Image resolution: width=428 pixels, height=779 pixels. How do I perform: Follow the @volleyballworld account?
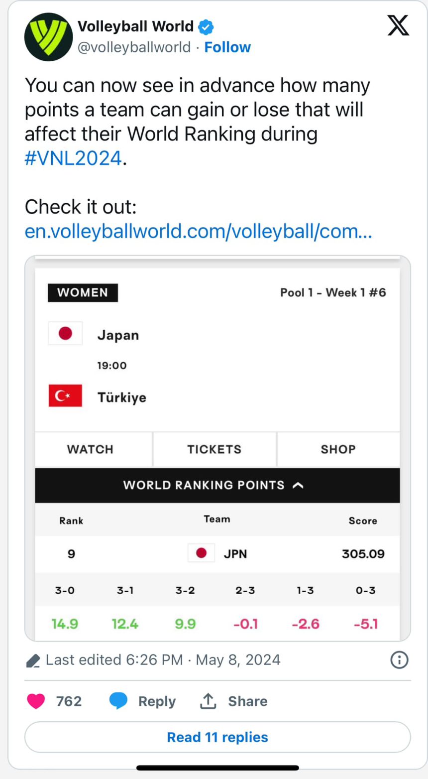(228, 47)
